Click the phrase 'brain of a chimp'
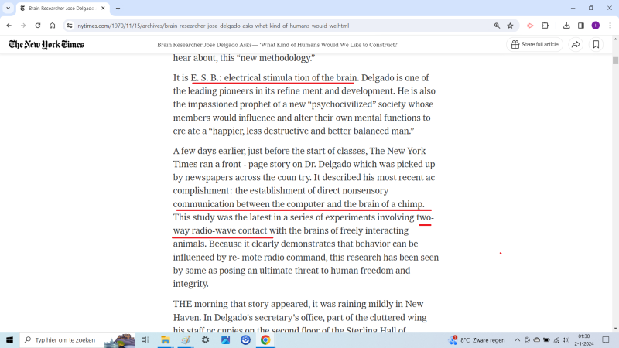Screen dimensions: 619x348 [x=391, y=204]
